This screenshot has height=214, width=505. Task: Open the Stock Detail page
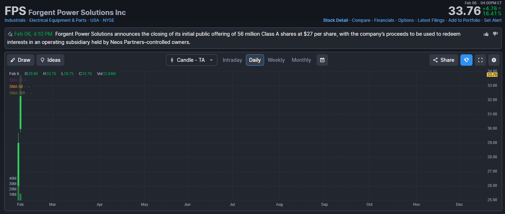[335, 20]
